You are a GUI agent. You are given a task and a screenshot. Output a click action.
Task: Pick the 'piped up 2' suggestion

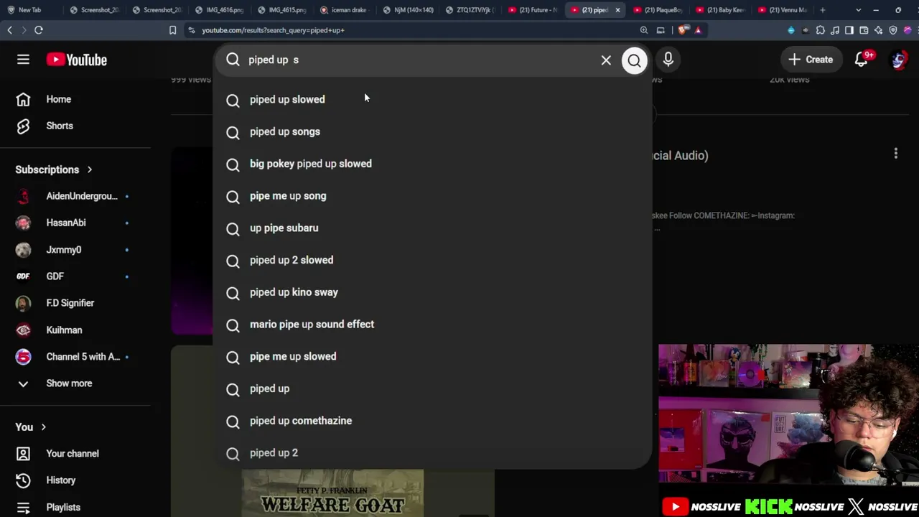point(433,453)
